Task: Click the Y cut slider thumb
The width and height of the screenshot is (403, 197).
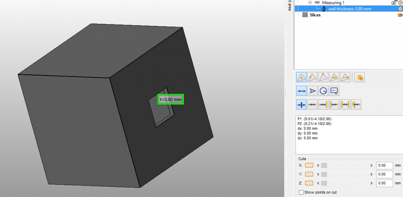Action: tap(324, 174)
